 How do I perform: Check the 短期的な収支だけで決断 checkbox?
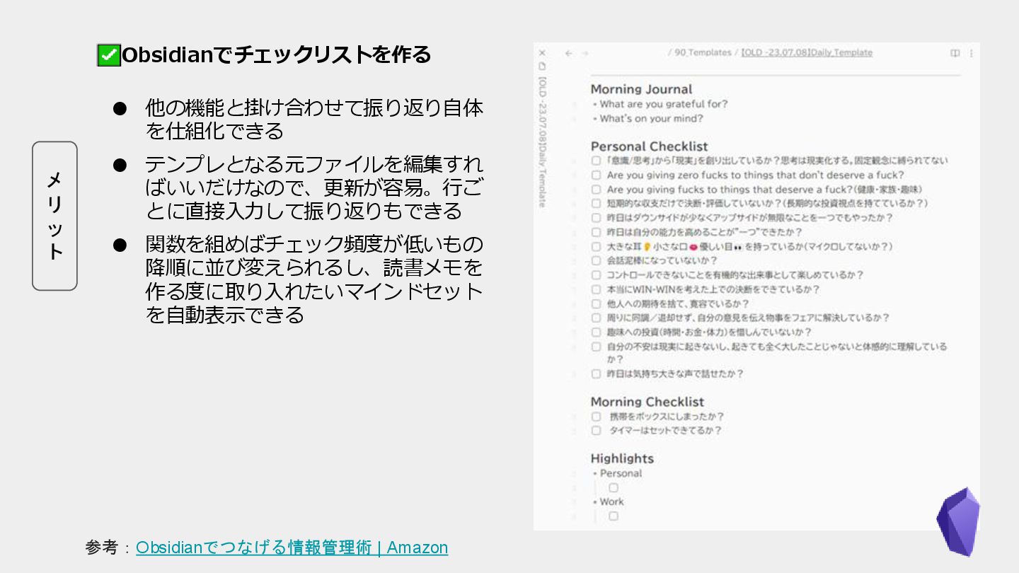pyautogui.click(x=596, y=204)
